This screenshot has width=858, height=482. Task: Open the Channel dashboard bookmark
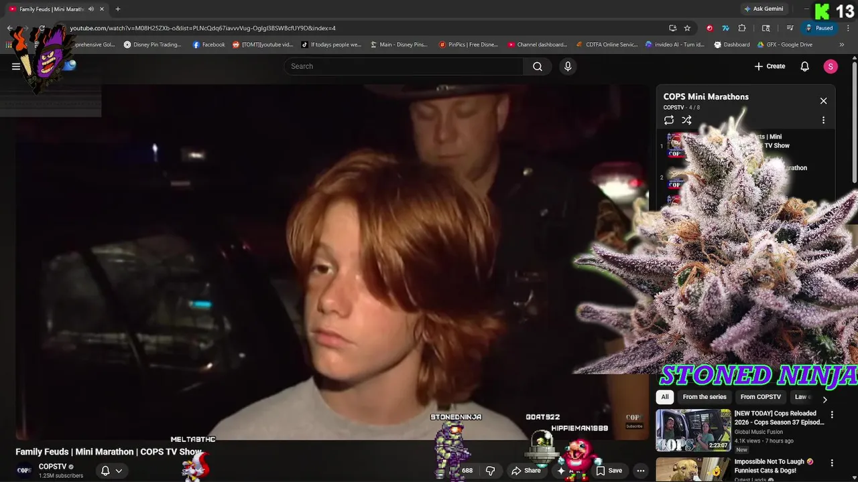point(538,45)
